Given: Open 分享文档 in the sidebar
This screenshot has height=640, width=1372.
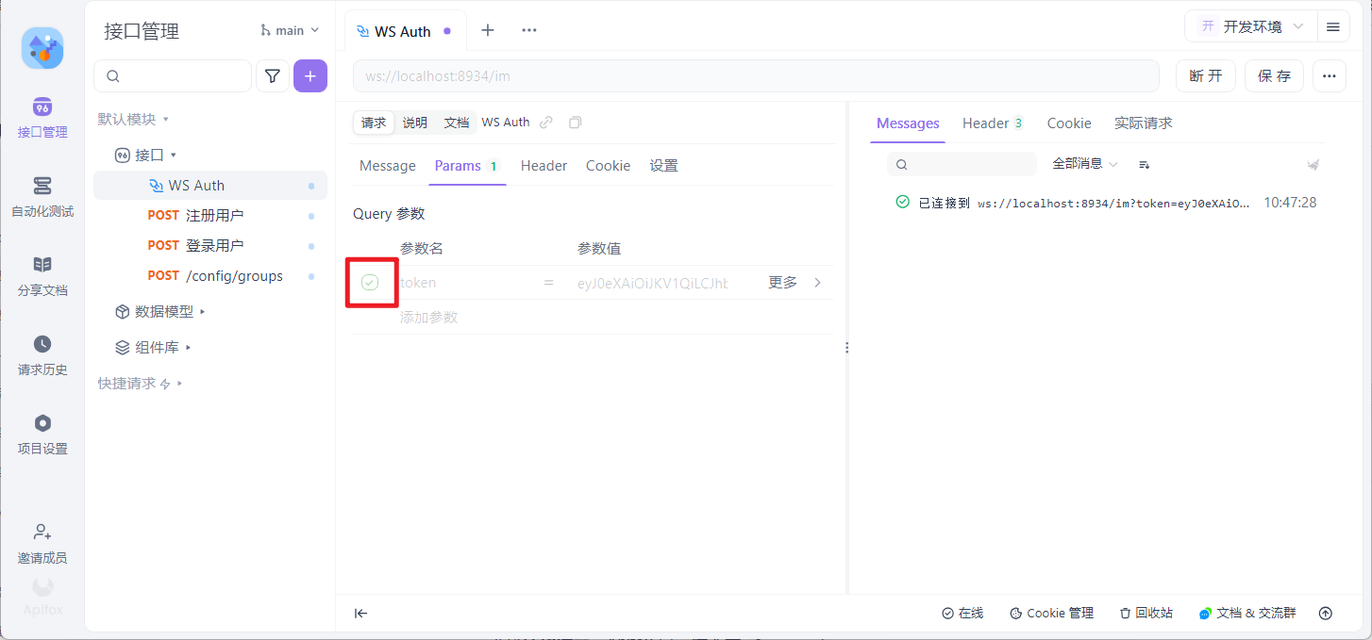Looking at the screenshot, I should (x=42, y=276).
